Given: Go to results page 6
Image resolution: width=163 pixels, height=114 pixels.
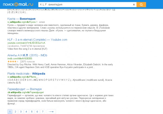Looking at the screenshot, I should [37, 112].
